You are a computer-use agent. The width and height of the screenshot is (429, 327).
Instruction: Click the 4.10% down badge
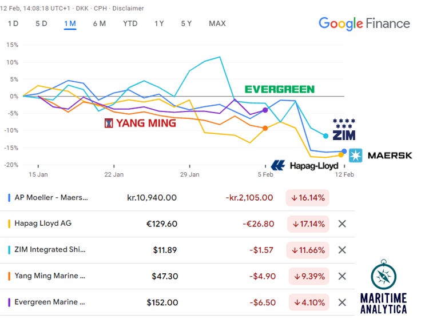click(309, 302)
